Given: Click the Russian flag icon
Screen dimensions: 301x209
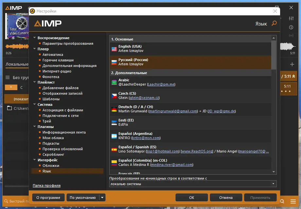Looking at the screenshot, I should [114, 62].
